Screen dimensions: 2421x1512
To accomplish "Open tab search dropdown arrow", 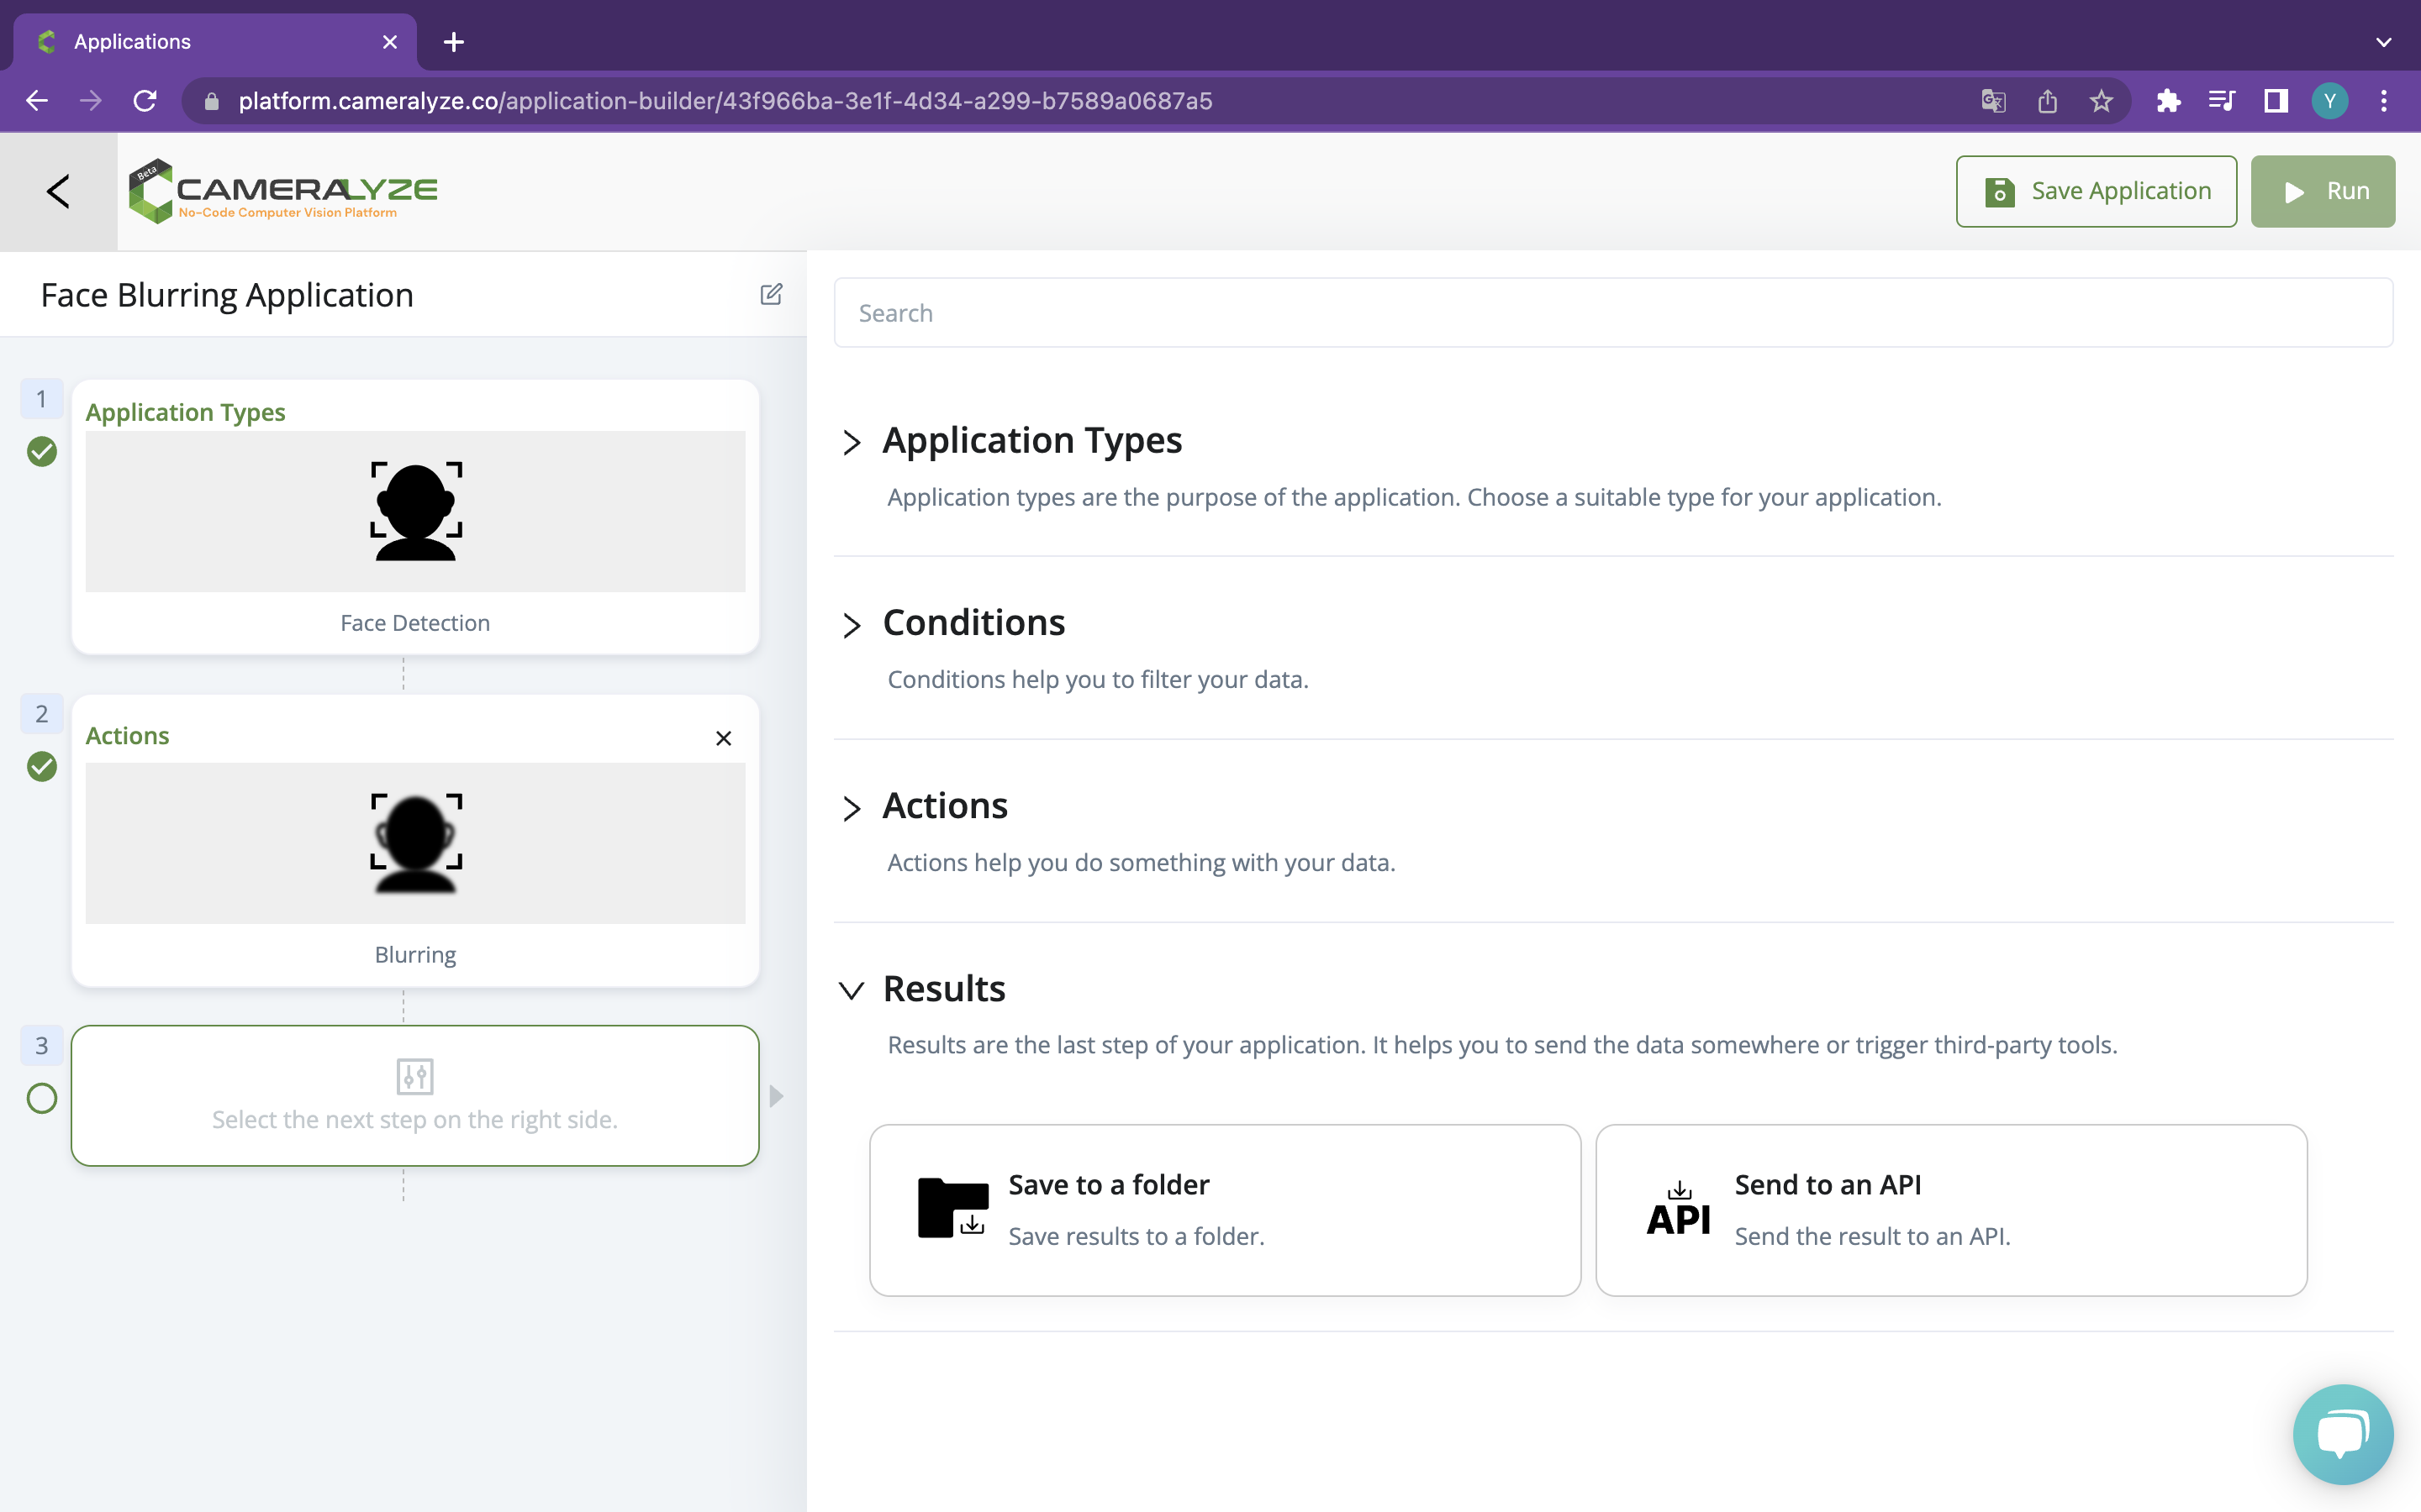I will tap(2384, 42).
